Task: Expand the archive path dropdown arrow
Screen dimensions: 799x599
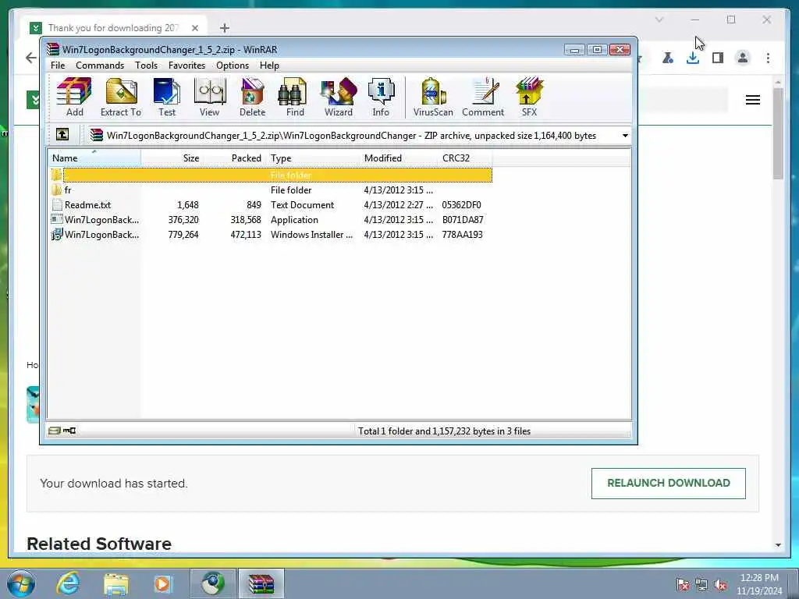Action: 625,136
